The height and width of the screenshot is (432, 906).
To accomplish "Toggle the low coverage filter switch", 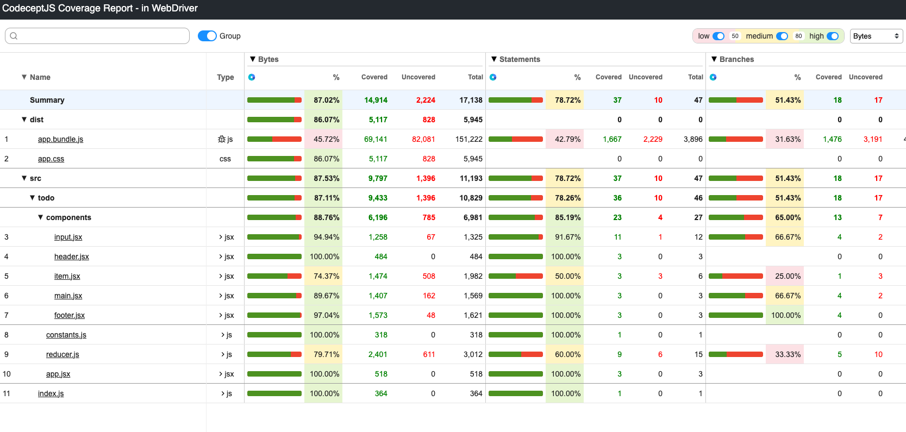I will click(718, 36).
